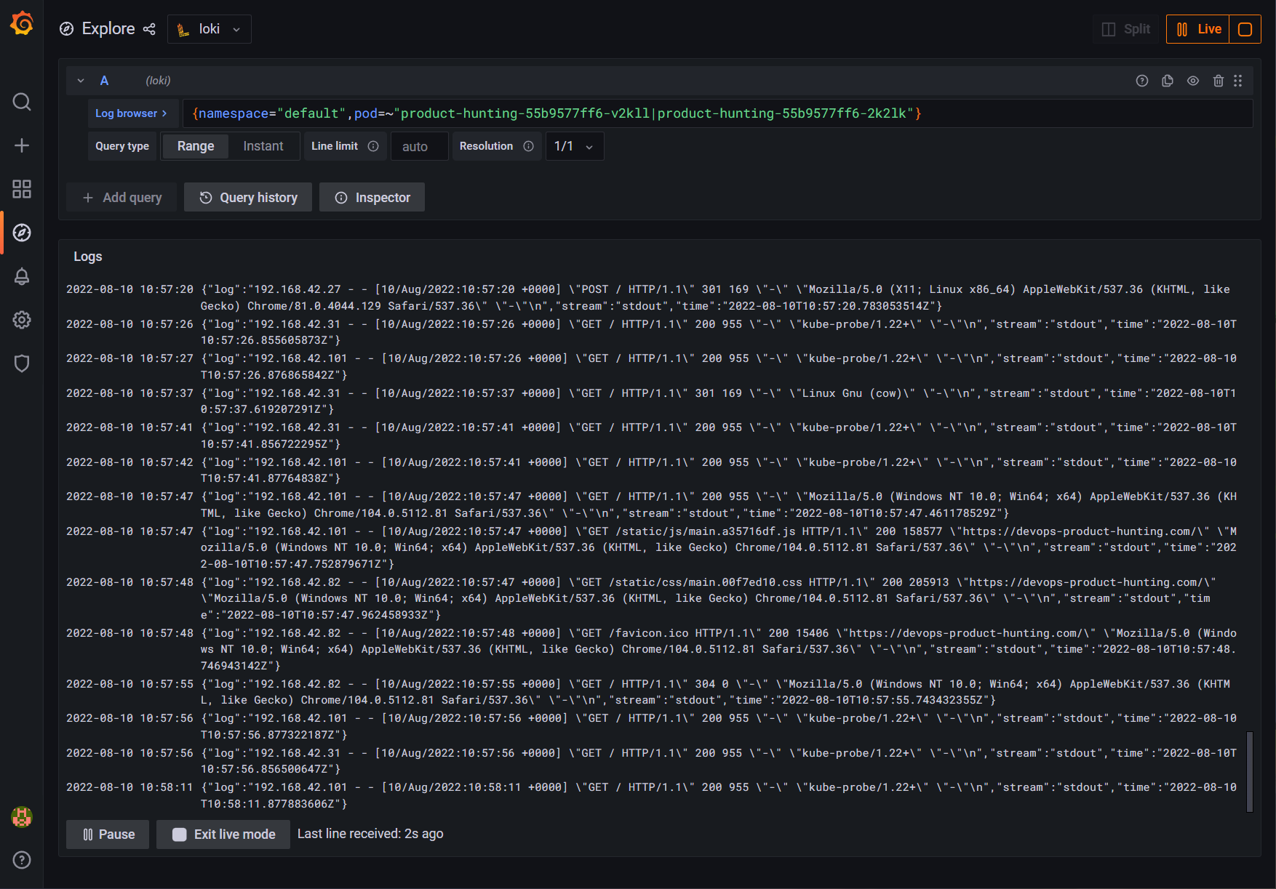The width and height of the screenshot is (1276, 889).
Task: Click the drag handle dots of query A
Action: tap(1238, 81)
